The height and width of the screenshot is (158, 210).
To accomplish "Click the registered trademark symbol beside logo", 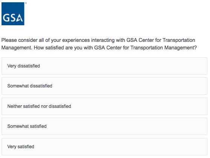I will [x=26, y=3].
